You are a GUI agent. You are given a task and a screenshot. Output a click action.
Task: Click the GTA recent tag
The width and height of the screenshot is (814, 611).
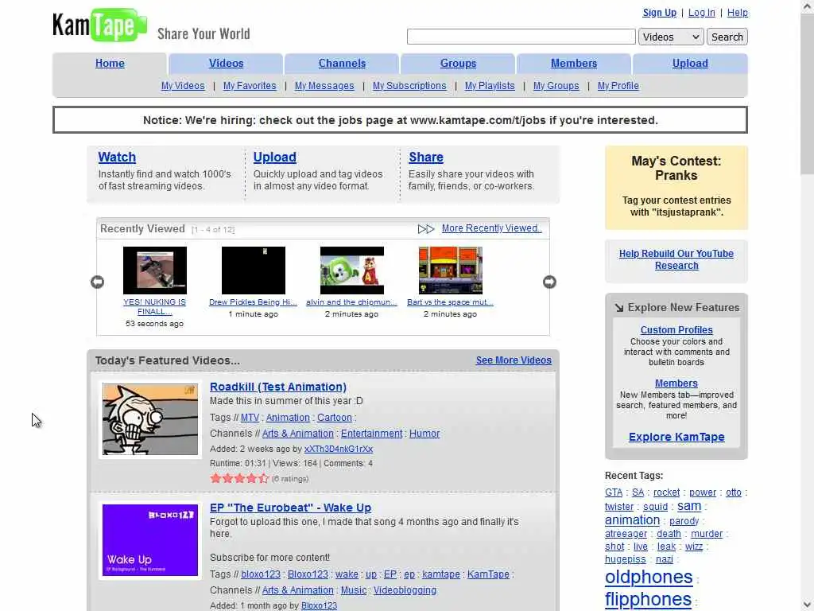pyautogui.click(x=614, y=492)
